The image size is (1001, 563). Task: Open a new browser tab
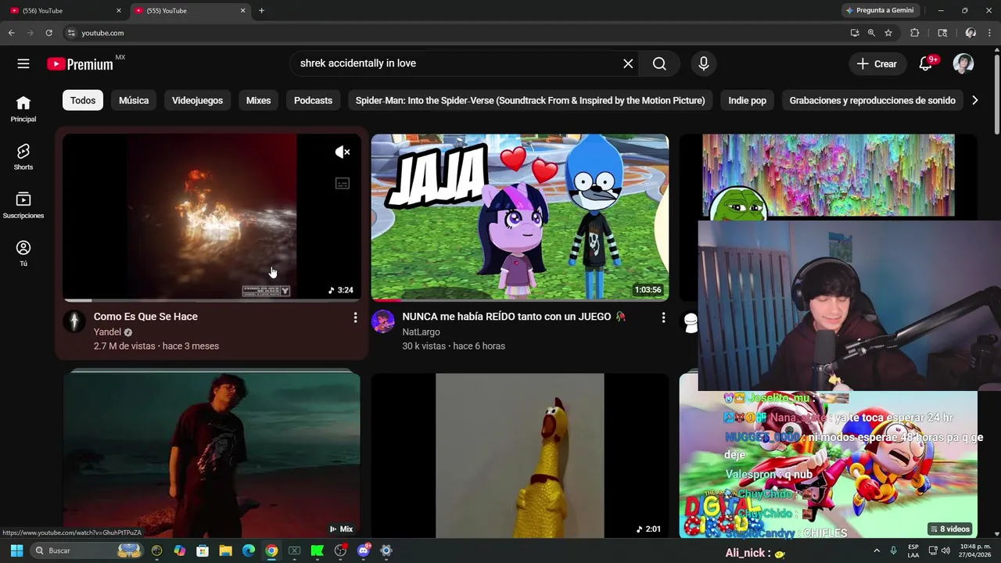[x=261, y=11]
